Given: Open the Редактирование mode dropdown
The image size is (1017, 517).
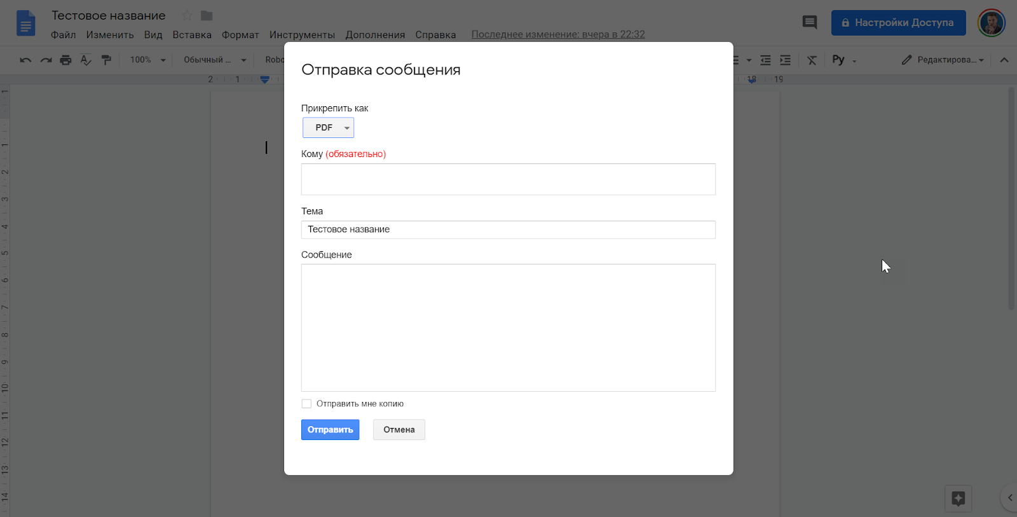Looking at the screenshot, I should 943,60.
